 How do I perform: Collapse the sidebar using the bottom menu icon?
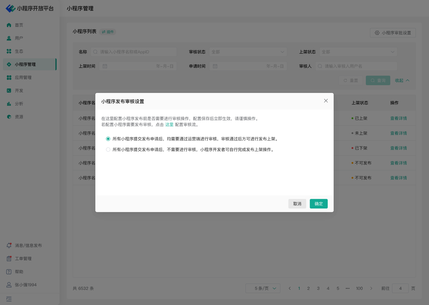click(x=9, y=299)
